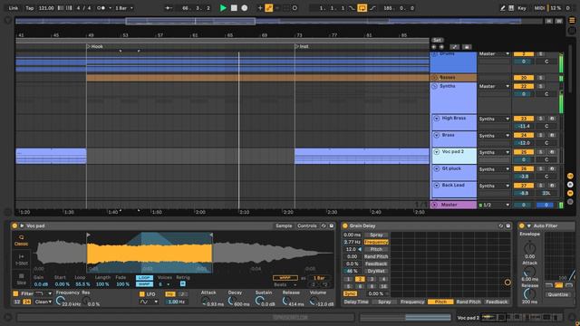Select Slice playback mode icon

tap(21, 279)
